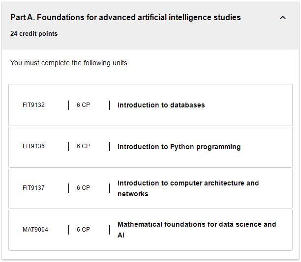Click the 6 CP label for FIT9132

click(83, 105)
